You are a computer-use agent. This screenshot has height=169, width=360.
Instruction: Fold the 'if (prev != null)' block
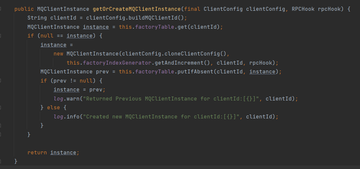pos(1,81)
